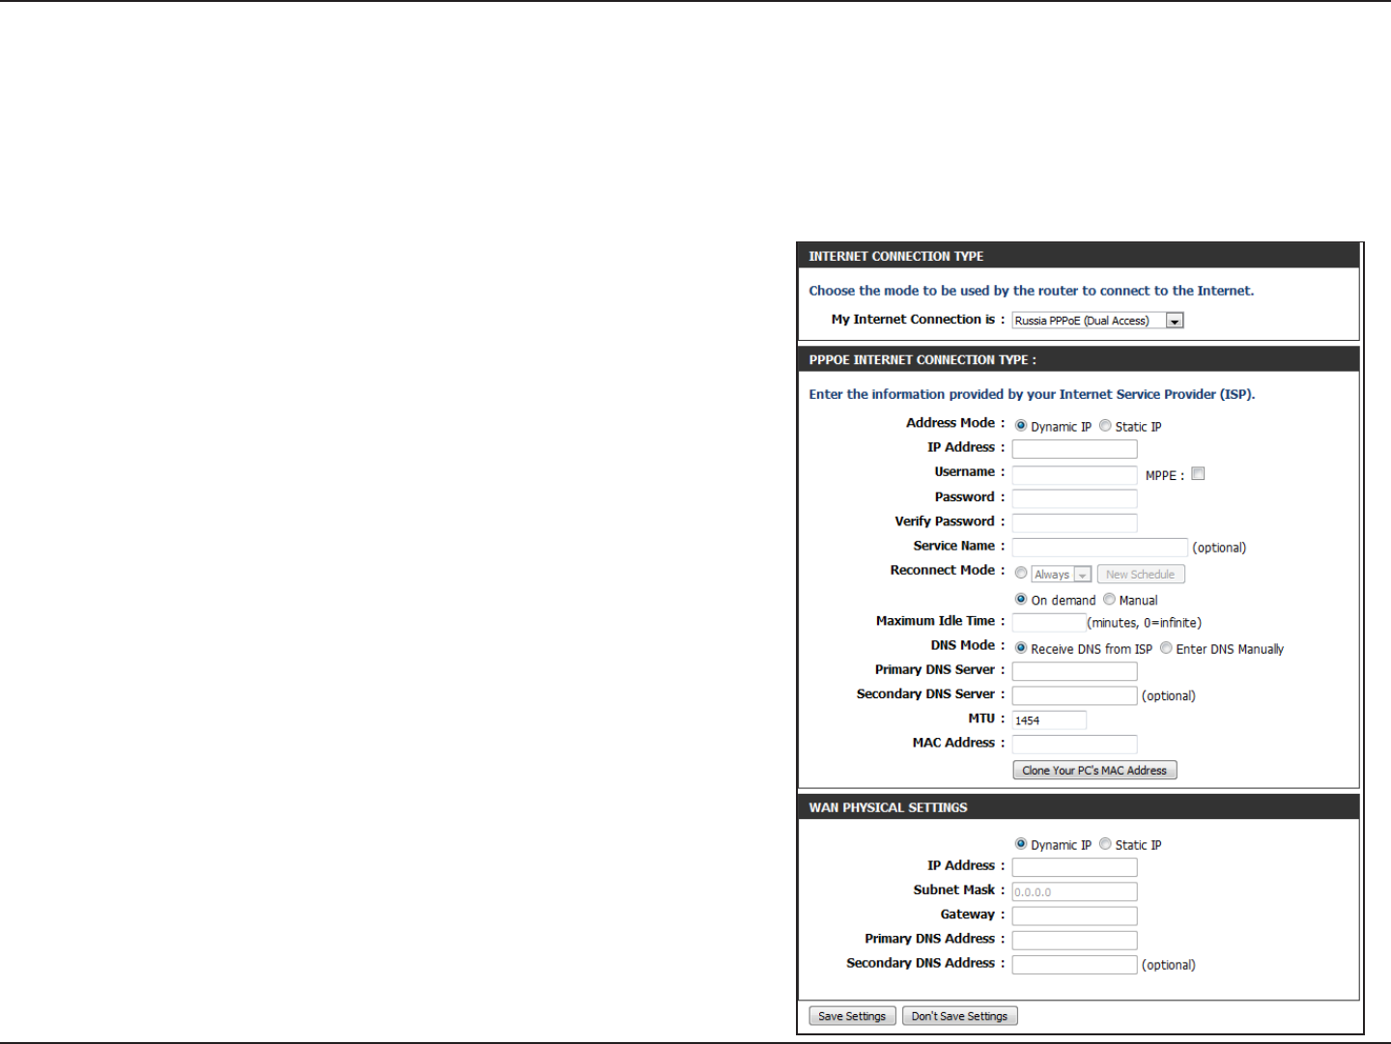Click the MAC Address field
This screenshot has height=1044, width=1391.
pyautogui.click(x=1074, y=745)
